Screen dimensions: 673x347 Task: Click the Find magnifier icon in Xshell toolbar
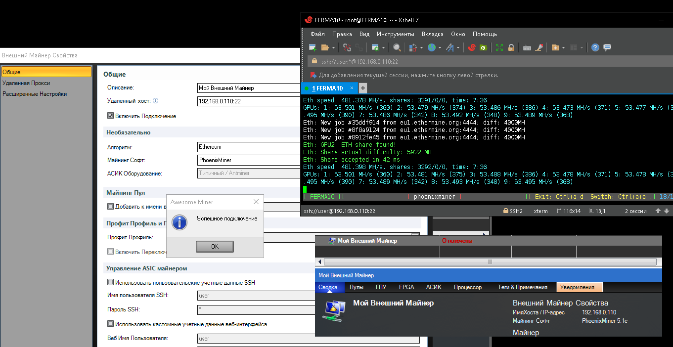pos(397,47)
